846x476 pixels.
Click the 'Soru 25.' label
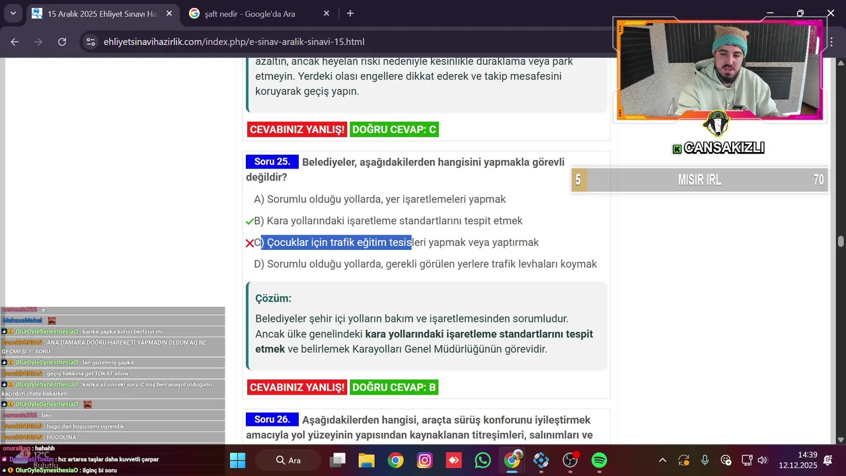272,162
